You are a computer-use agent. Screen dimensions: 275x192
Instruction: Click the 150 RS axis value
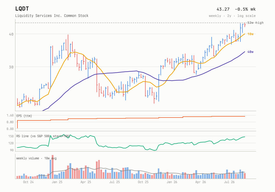(x=11, y=136)
